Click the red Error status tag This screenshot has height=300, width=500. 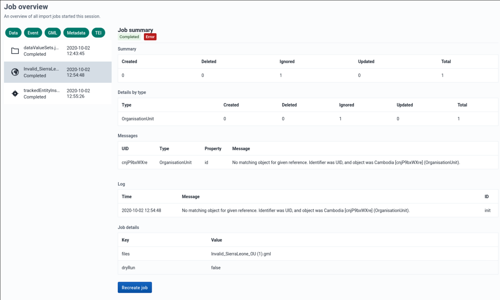point(150,37)
